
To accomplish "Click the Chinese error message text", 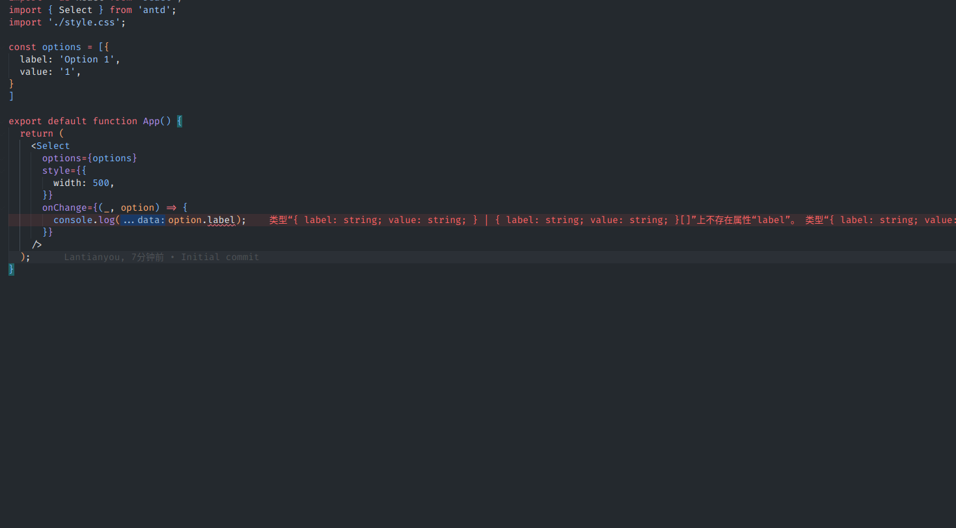I will (x=456, y=220).
